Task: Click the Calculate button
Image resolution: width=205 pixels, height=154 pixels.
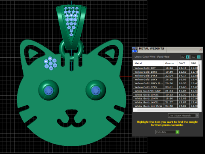Action: (167, 132)
